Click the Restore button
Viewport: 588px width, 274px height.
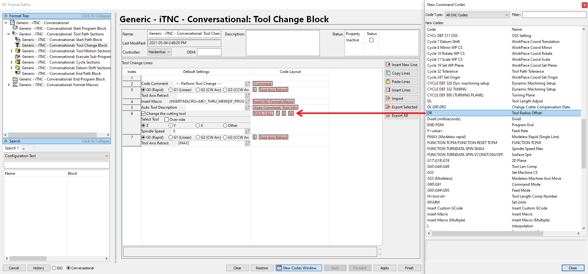262,268
